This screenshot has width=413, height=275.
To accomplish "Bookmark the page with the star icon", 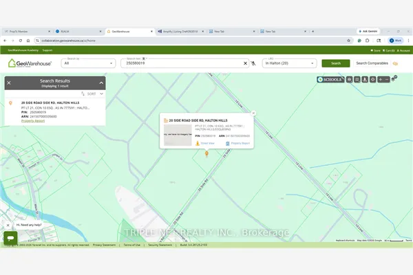I will (x=349, y=41).
